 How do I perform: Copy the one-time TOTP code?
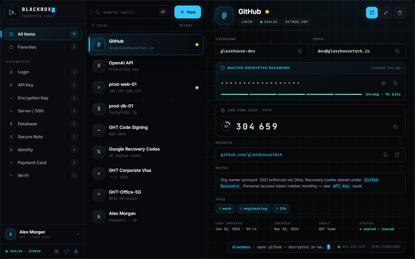(395, 127)
